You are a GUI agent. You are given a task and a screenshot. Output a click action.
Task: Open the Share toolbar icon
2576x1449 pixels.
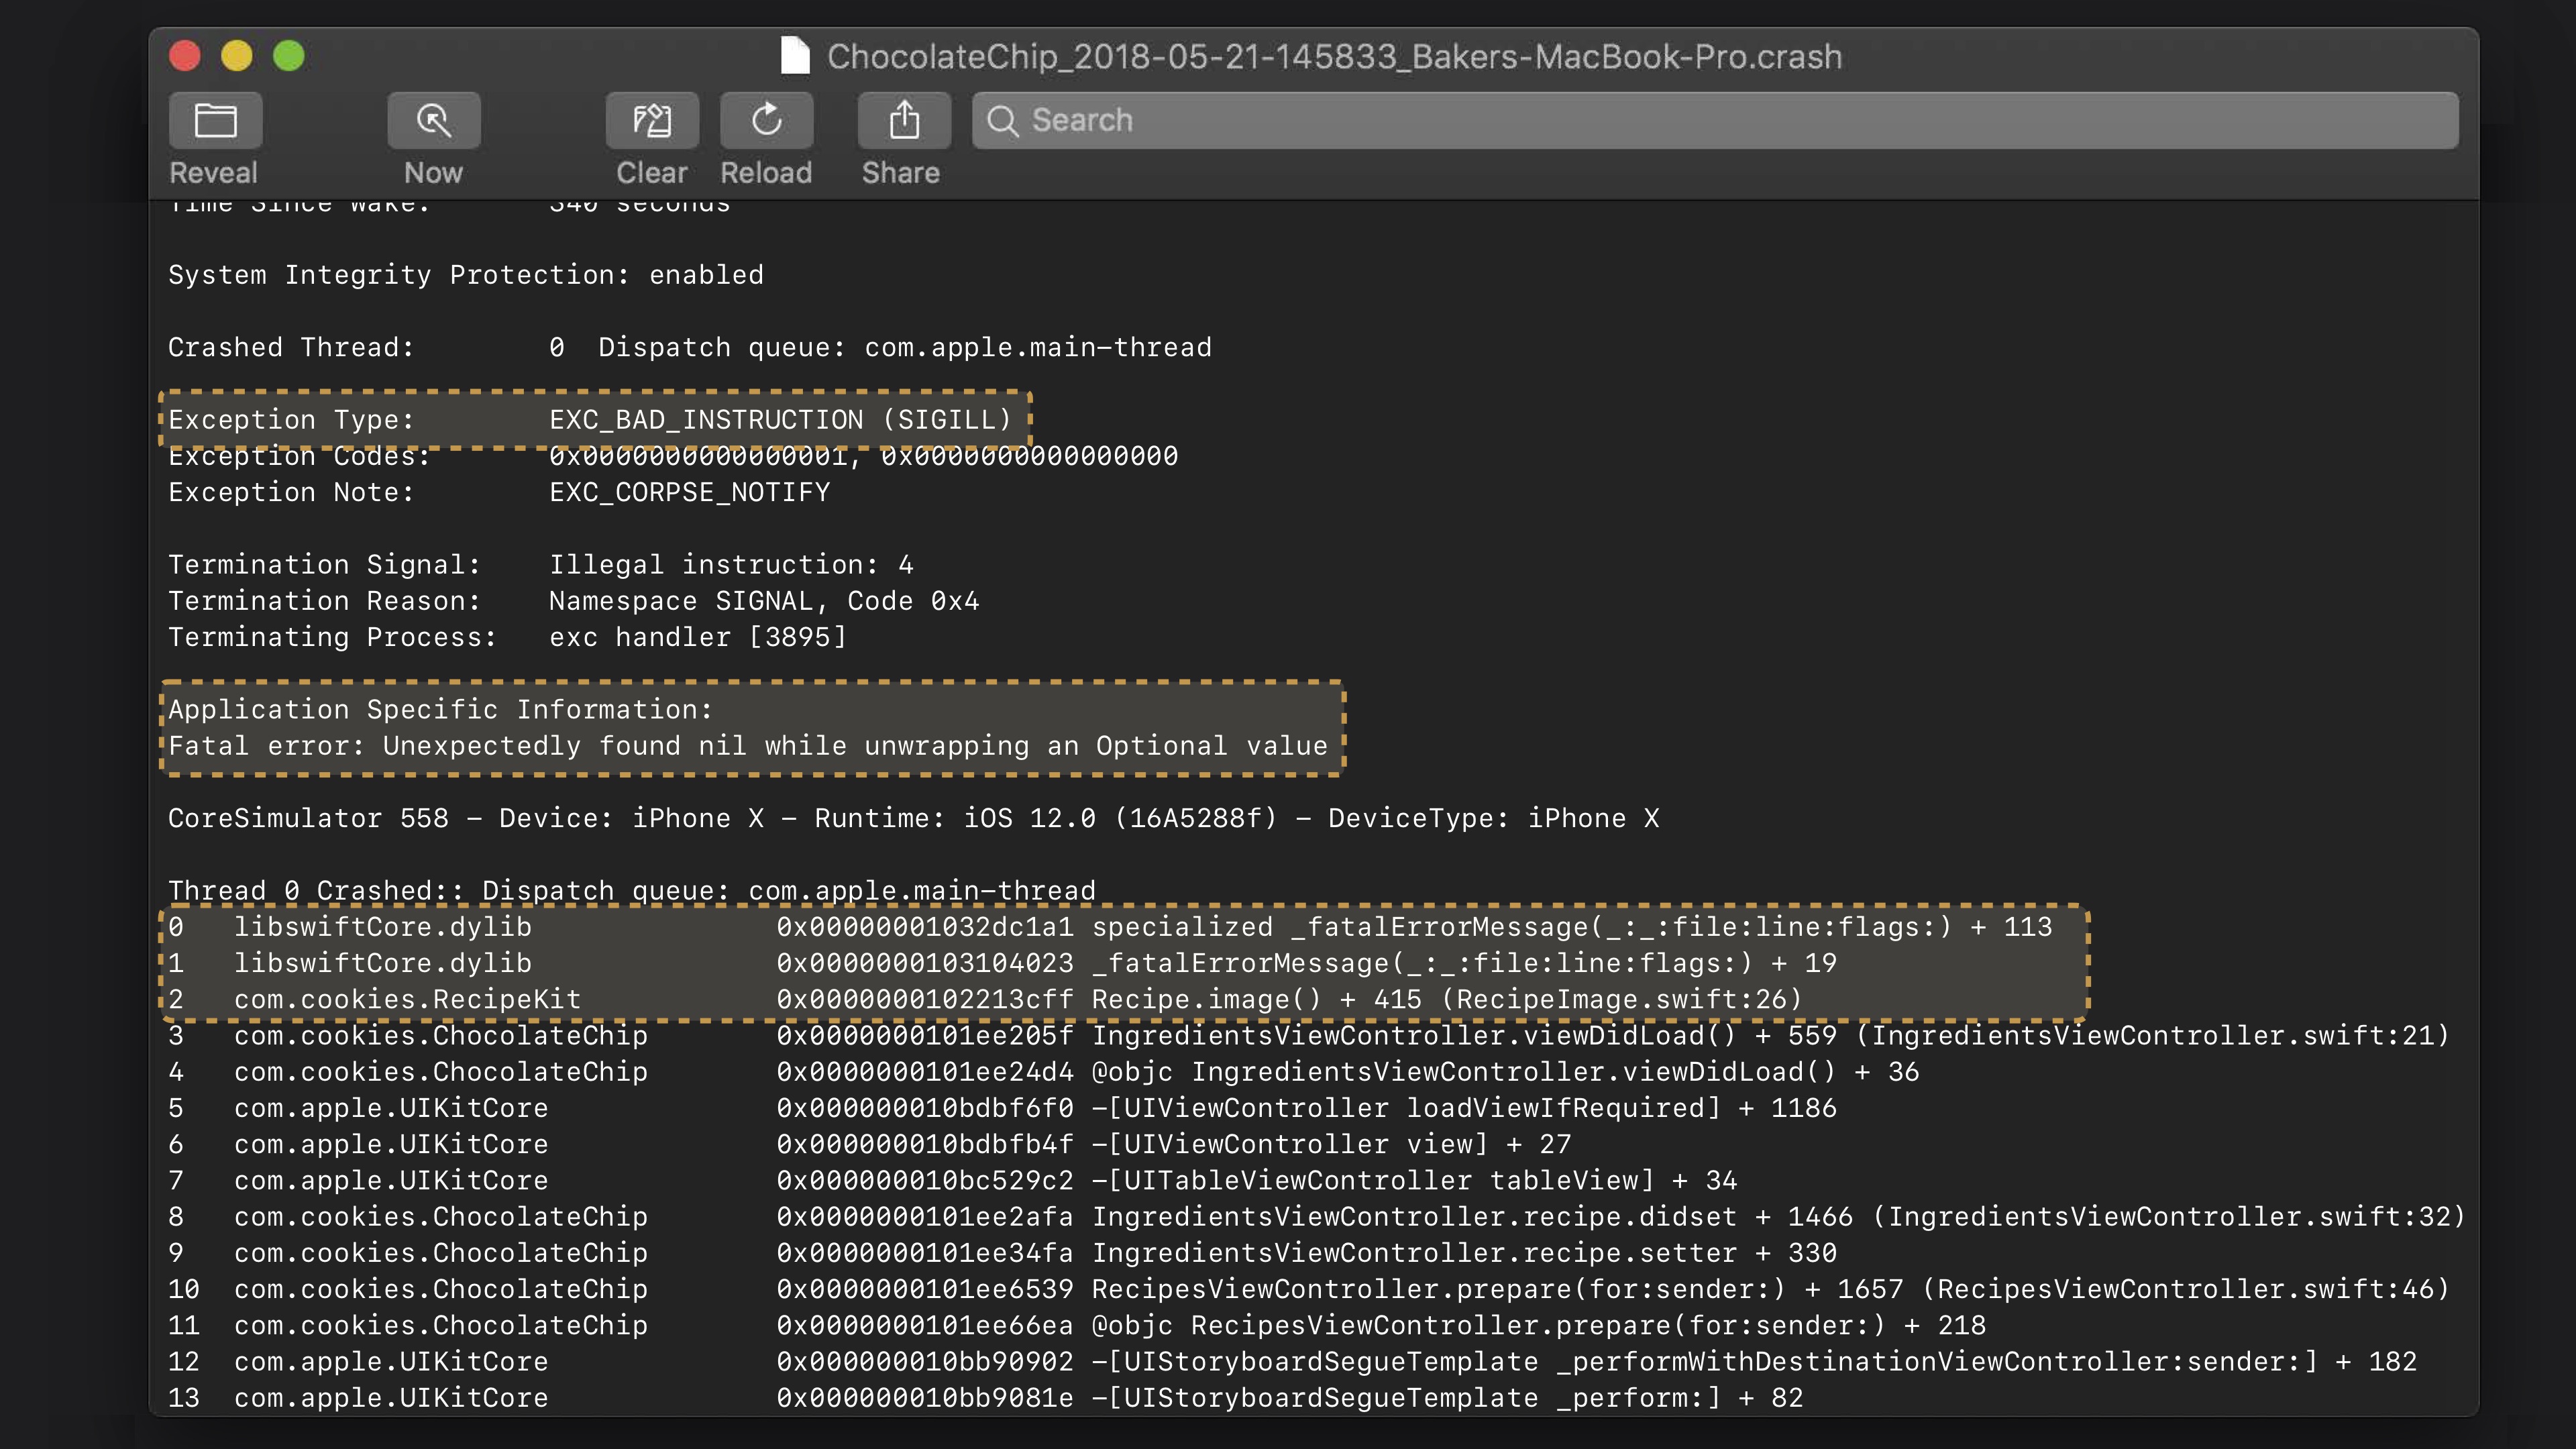coord(903,121)
